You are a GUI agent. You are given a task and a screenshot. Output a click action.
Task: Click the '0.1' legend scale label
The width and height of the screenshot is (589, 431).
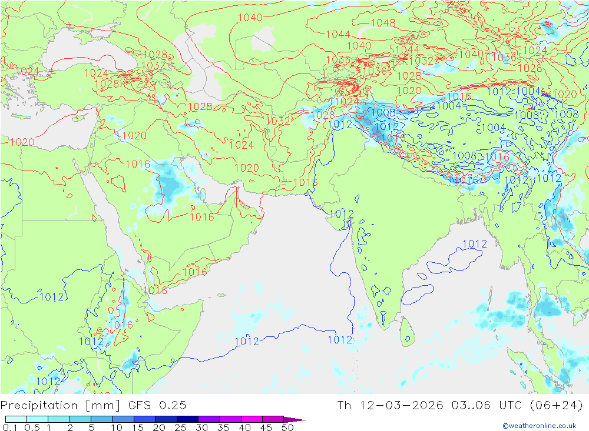pyautogui.click(x=10, y=427)
